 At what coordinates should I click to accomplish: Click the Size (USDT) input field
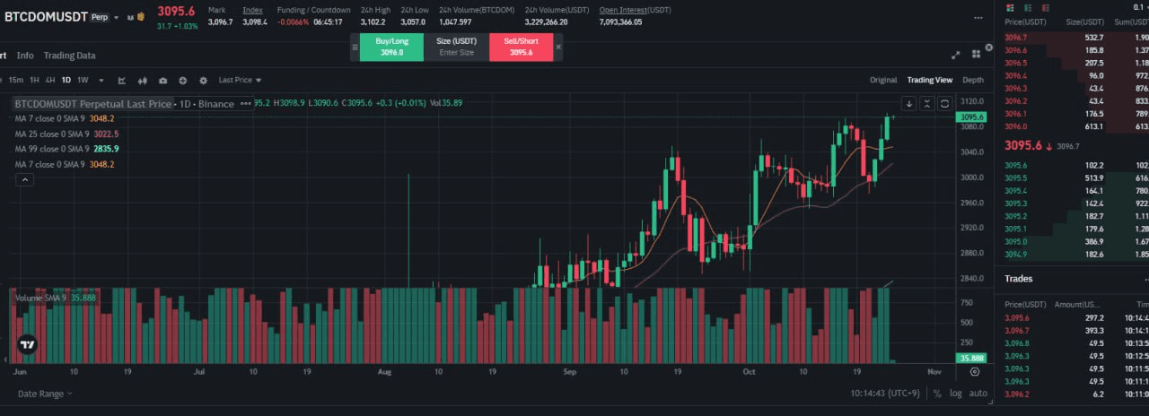(x=456, y=47)
